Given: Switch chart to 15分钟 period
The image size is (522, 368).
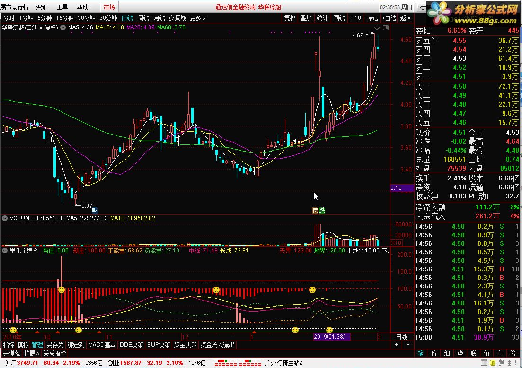Looking at the screenshot, I should tap(64, 18).
